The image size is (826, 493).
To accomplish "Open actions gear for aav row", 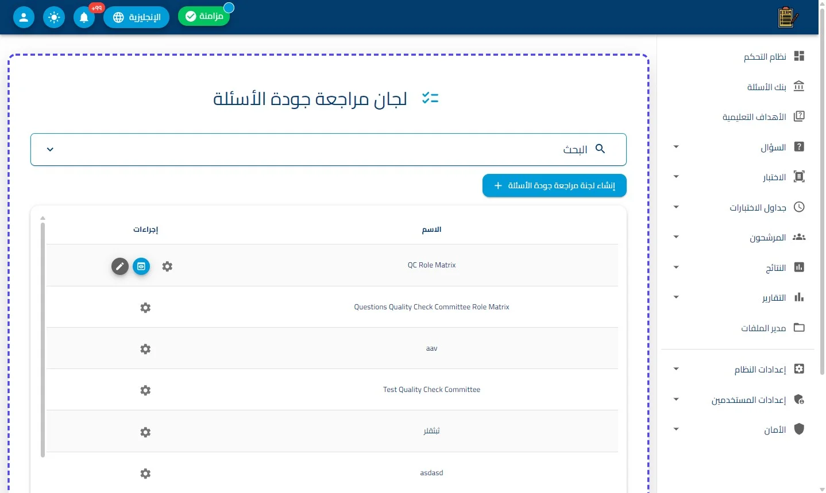I will [145, 349].
